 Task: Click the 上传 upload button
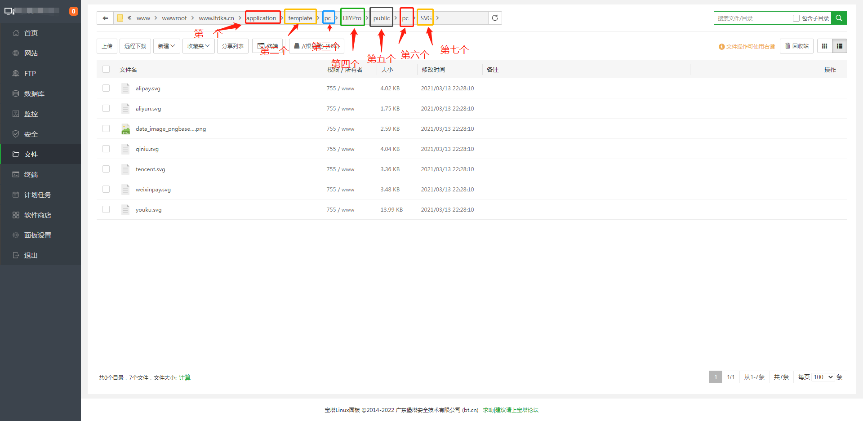pos(107,46)
